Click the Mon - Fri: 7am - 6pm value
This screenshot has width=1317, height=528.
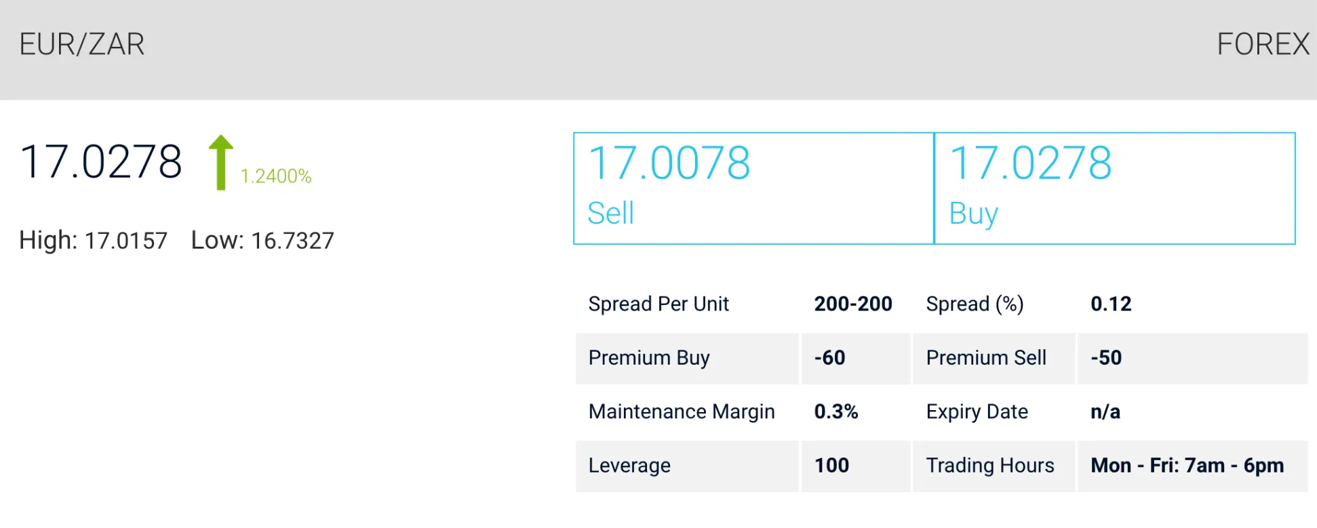pyautogui.click(x=1187, y=466)
